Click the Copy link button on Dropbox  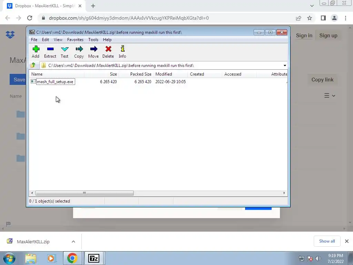(x=322, y=80)
